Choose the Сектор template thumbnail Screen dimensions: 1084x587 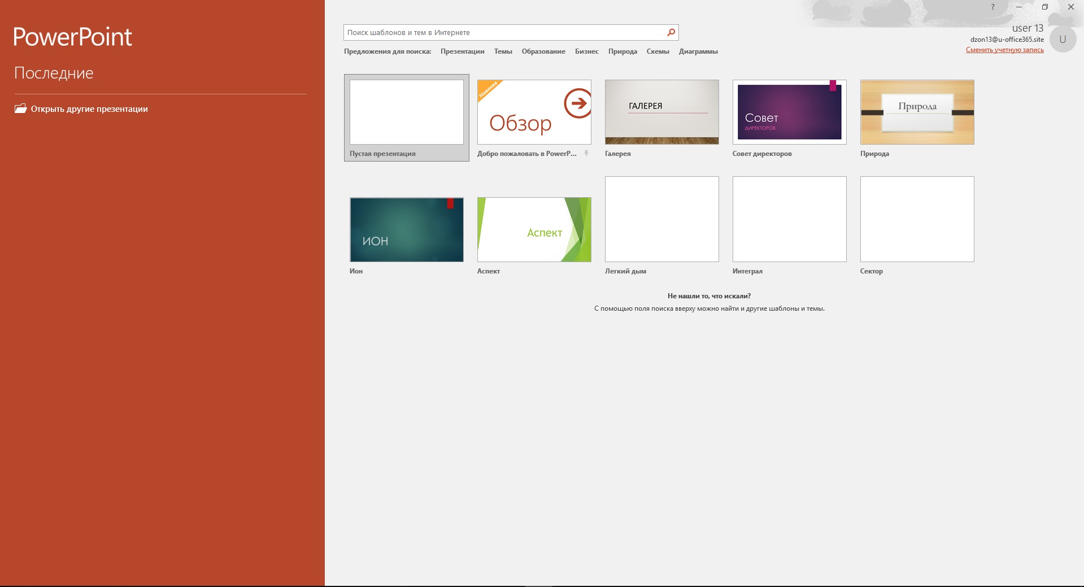pyautogui.click(x=917, y=219)
